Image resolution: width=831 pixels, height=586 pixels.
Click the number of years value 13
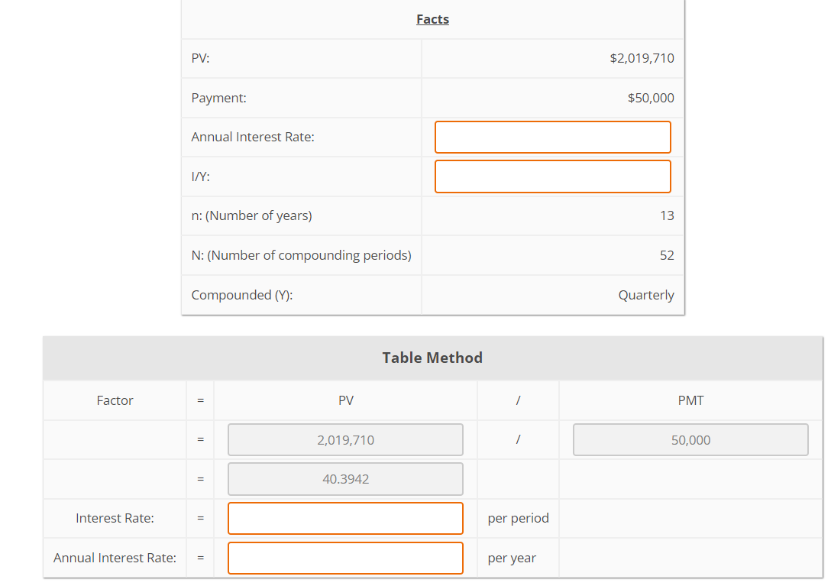point(667,215)
